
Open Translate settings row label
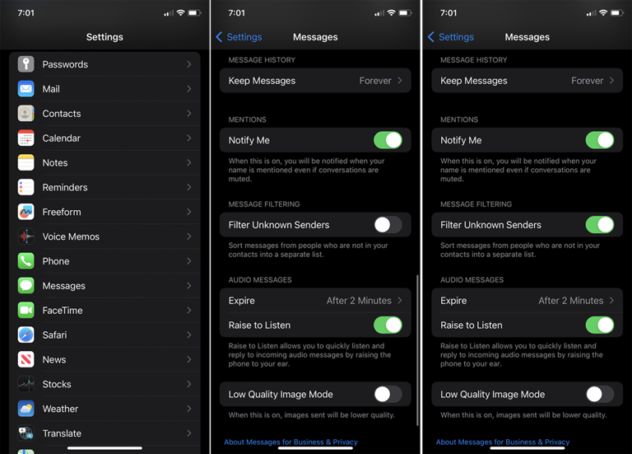click(x=62, y=434)
